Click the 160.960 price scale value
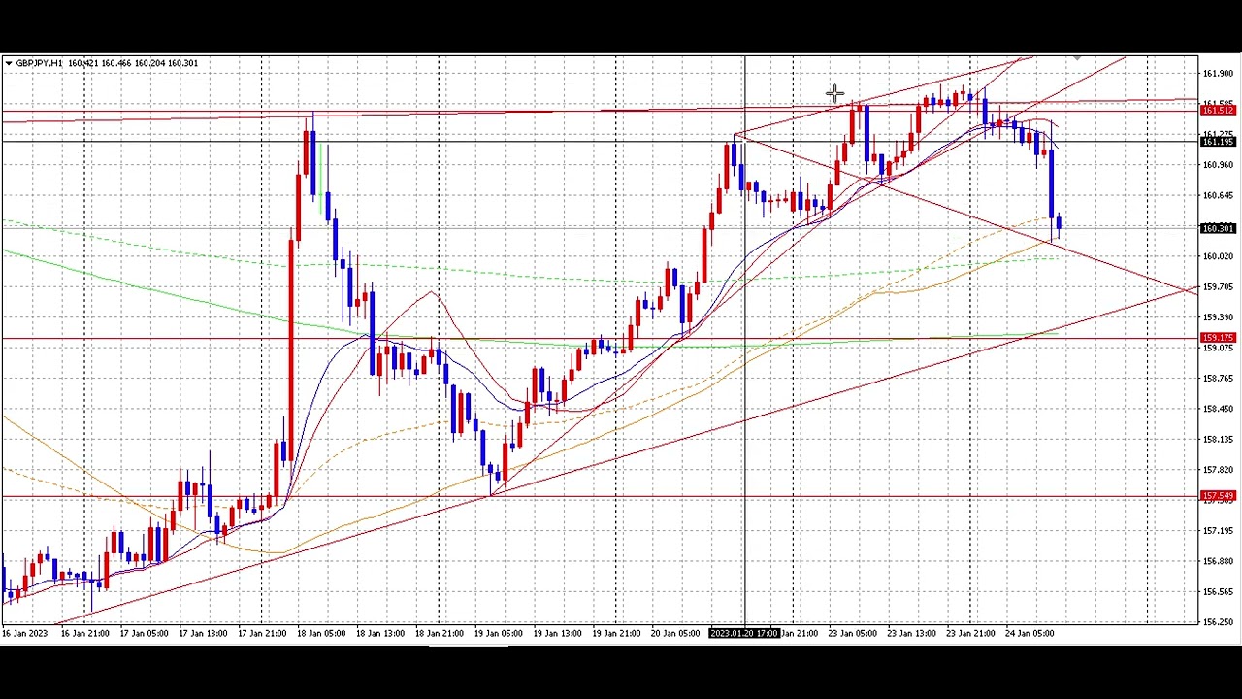This screenshot has width=1242, height=699. pyautogui.click(x=1218, y=165)
